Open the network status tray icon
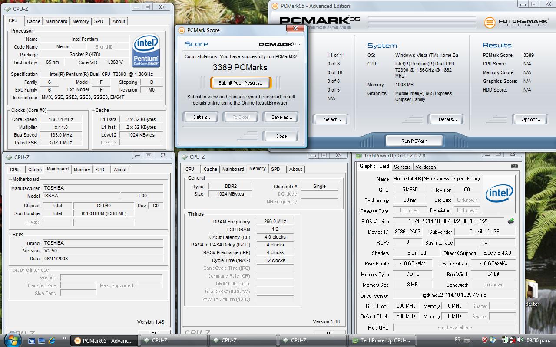The height and width of the screenshot is (347, 556). pos(512,340)
